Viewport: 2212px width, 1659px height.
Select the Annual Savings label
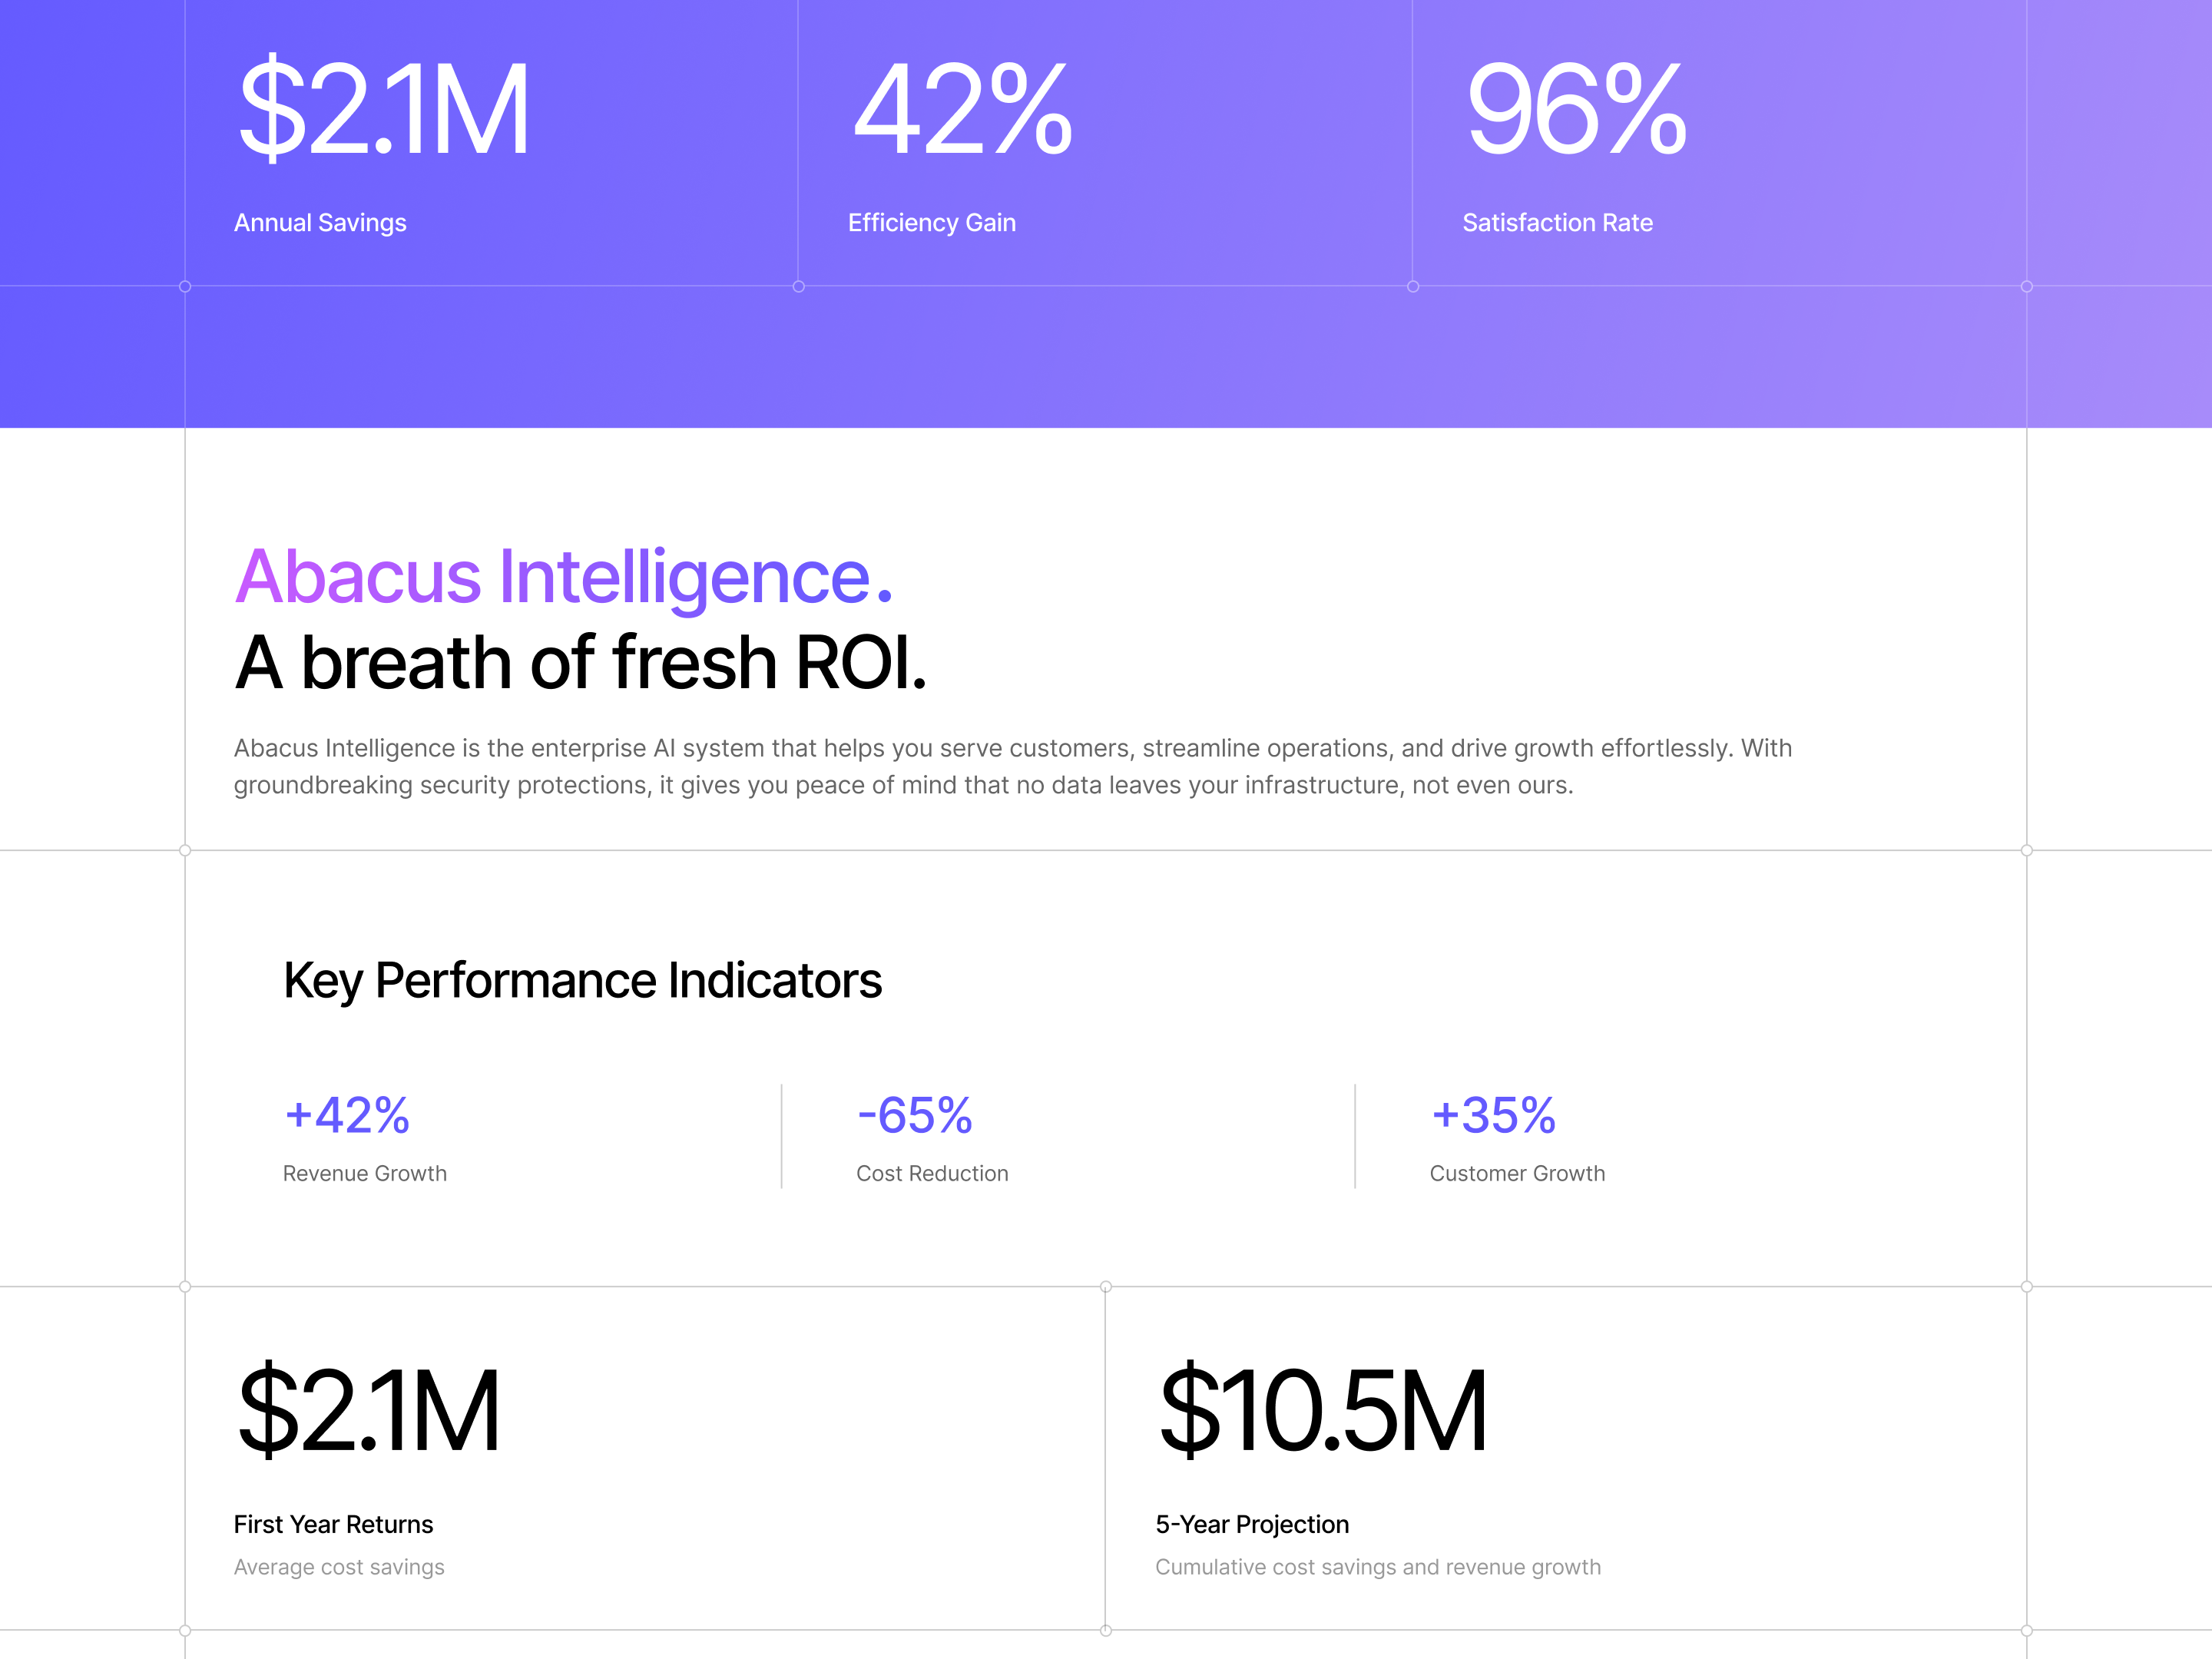[x=320, y=223]
